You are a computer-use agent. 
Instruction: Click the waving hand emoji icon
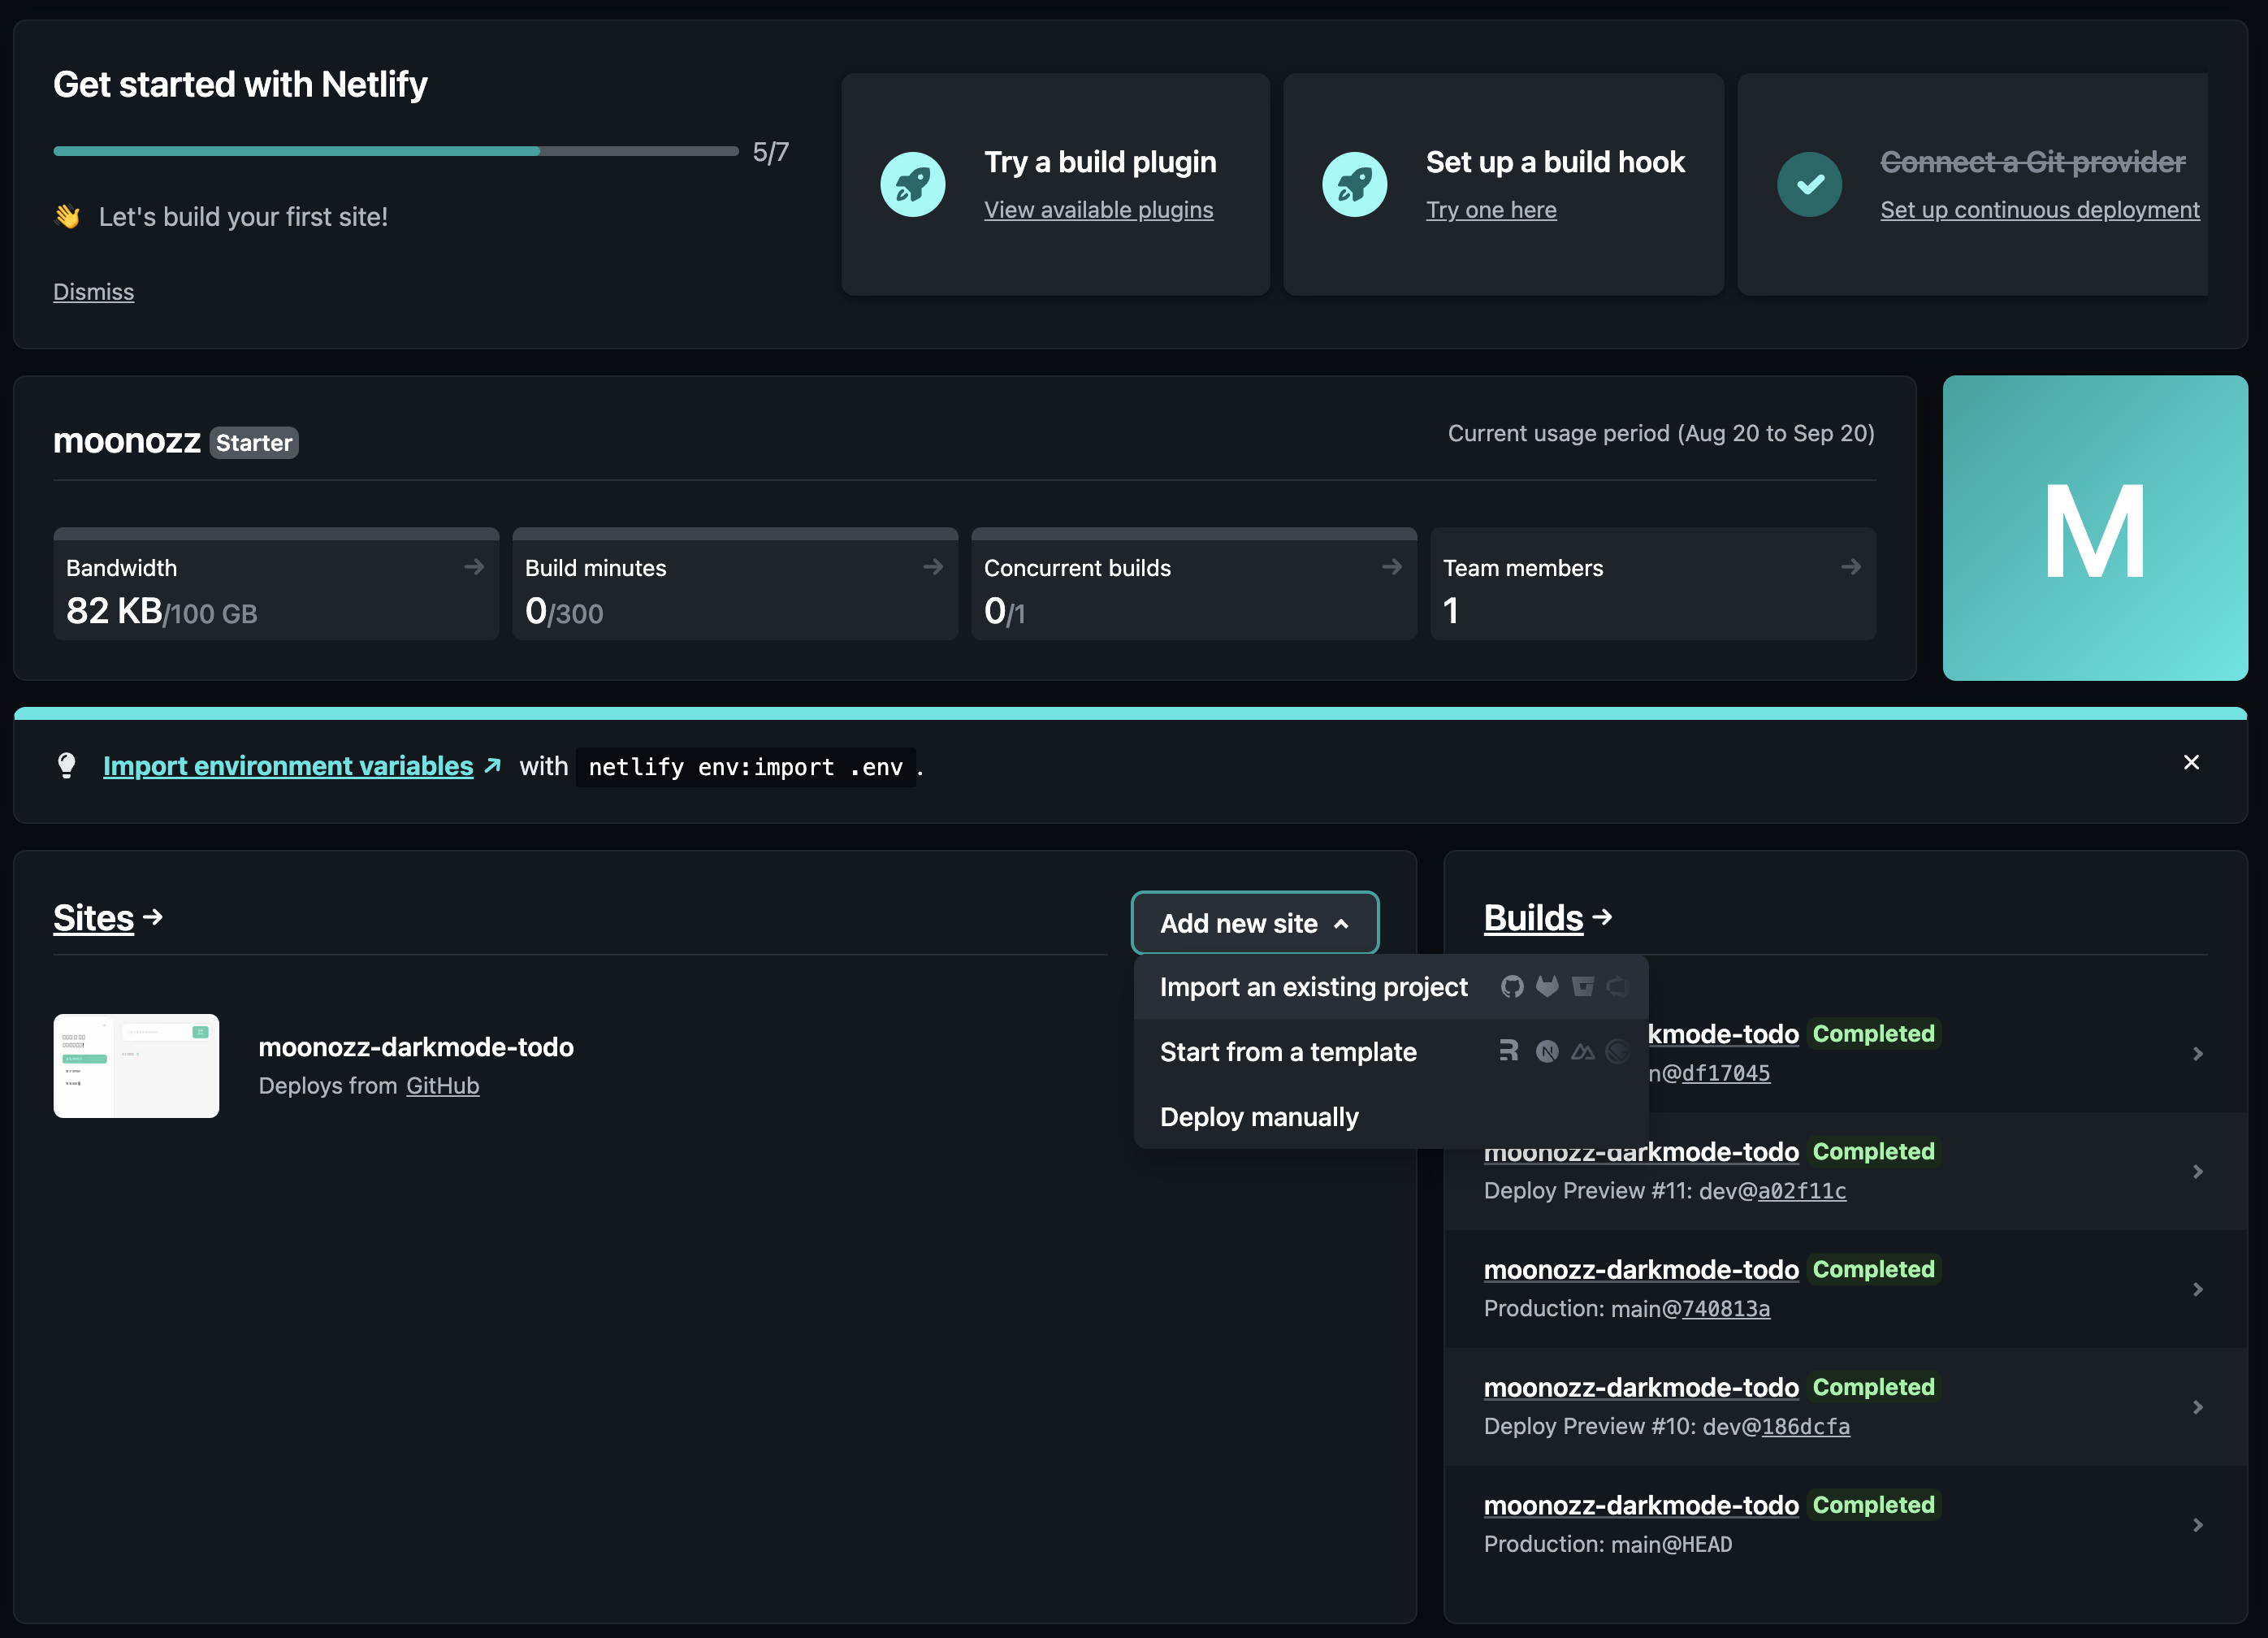[68, 216]
